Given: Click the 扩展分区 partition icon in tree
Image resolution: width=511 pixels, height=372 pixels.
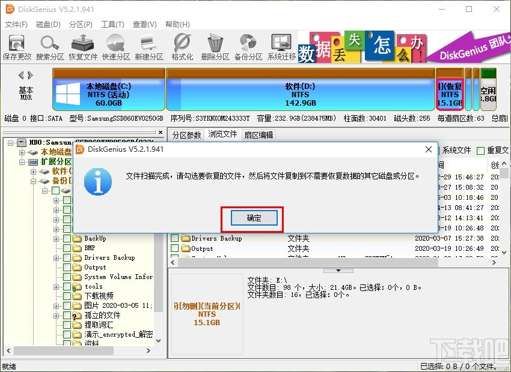Looking at the screenshot, I should (33, 162).
